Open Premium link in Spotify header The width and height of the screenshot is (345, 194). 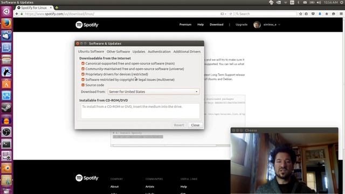pos(185,25)
